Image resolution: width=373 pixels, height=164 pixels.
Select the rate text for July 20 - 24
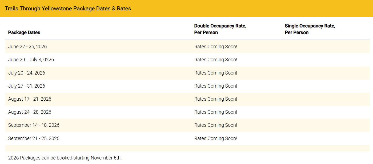point(215,73)
